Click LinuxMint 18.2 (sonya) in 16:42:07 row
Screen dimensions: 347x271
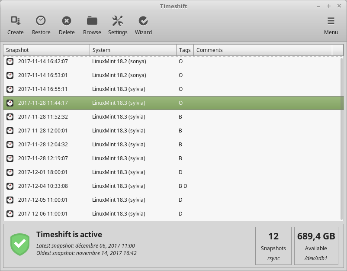pos(119,61)
